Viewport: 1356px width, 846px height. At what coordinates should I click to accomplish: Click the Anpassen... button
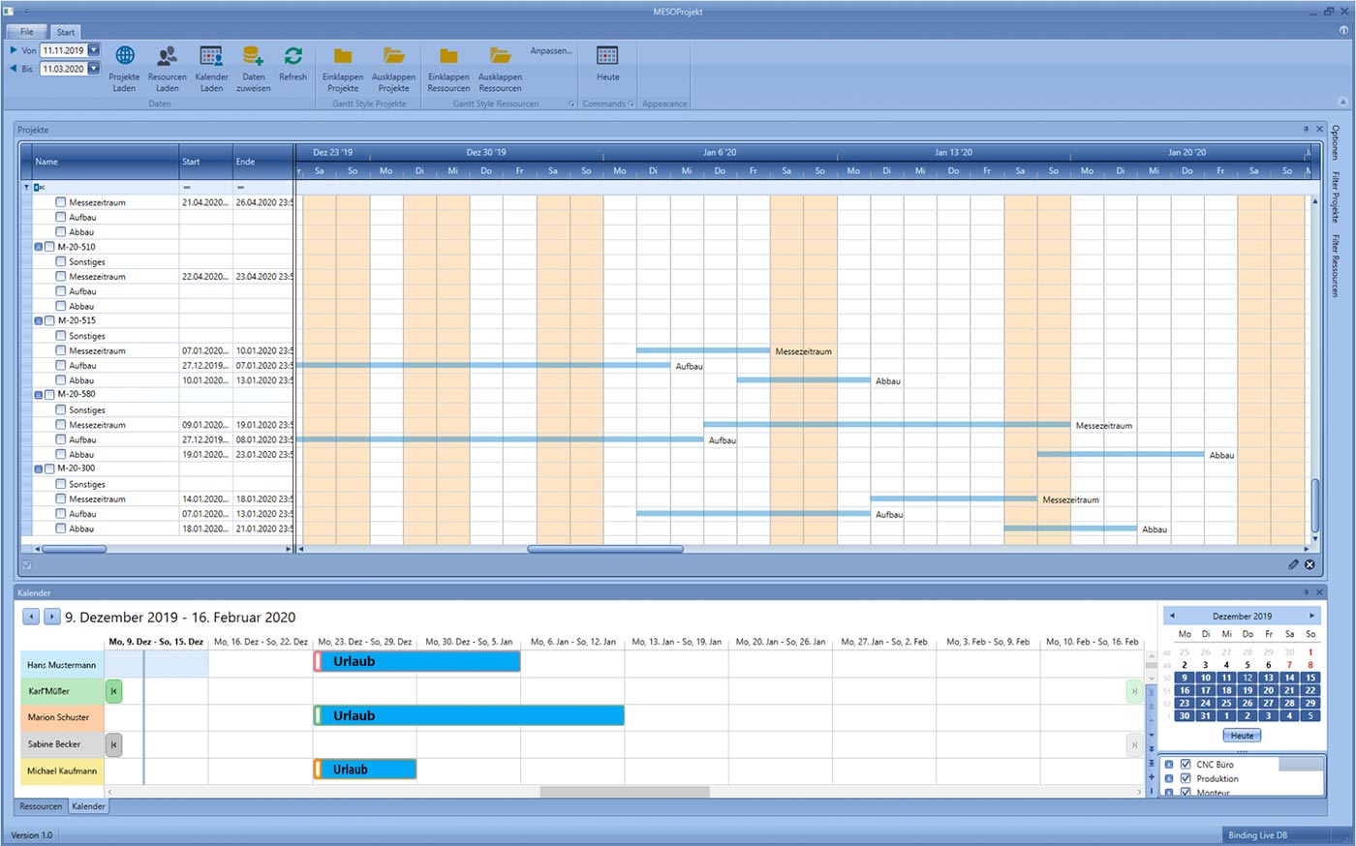tap(551, 50)
